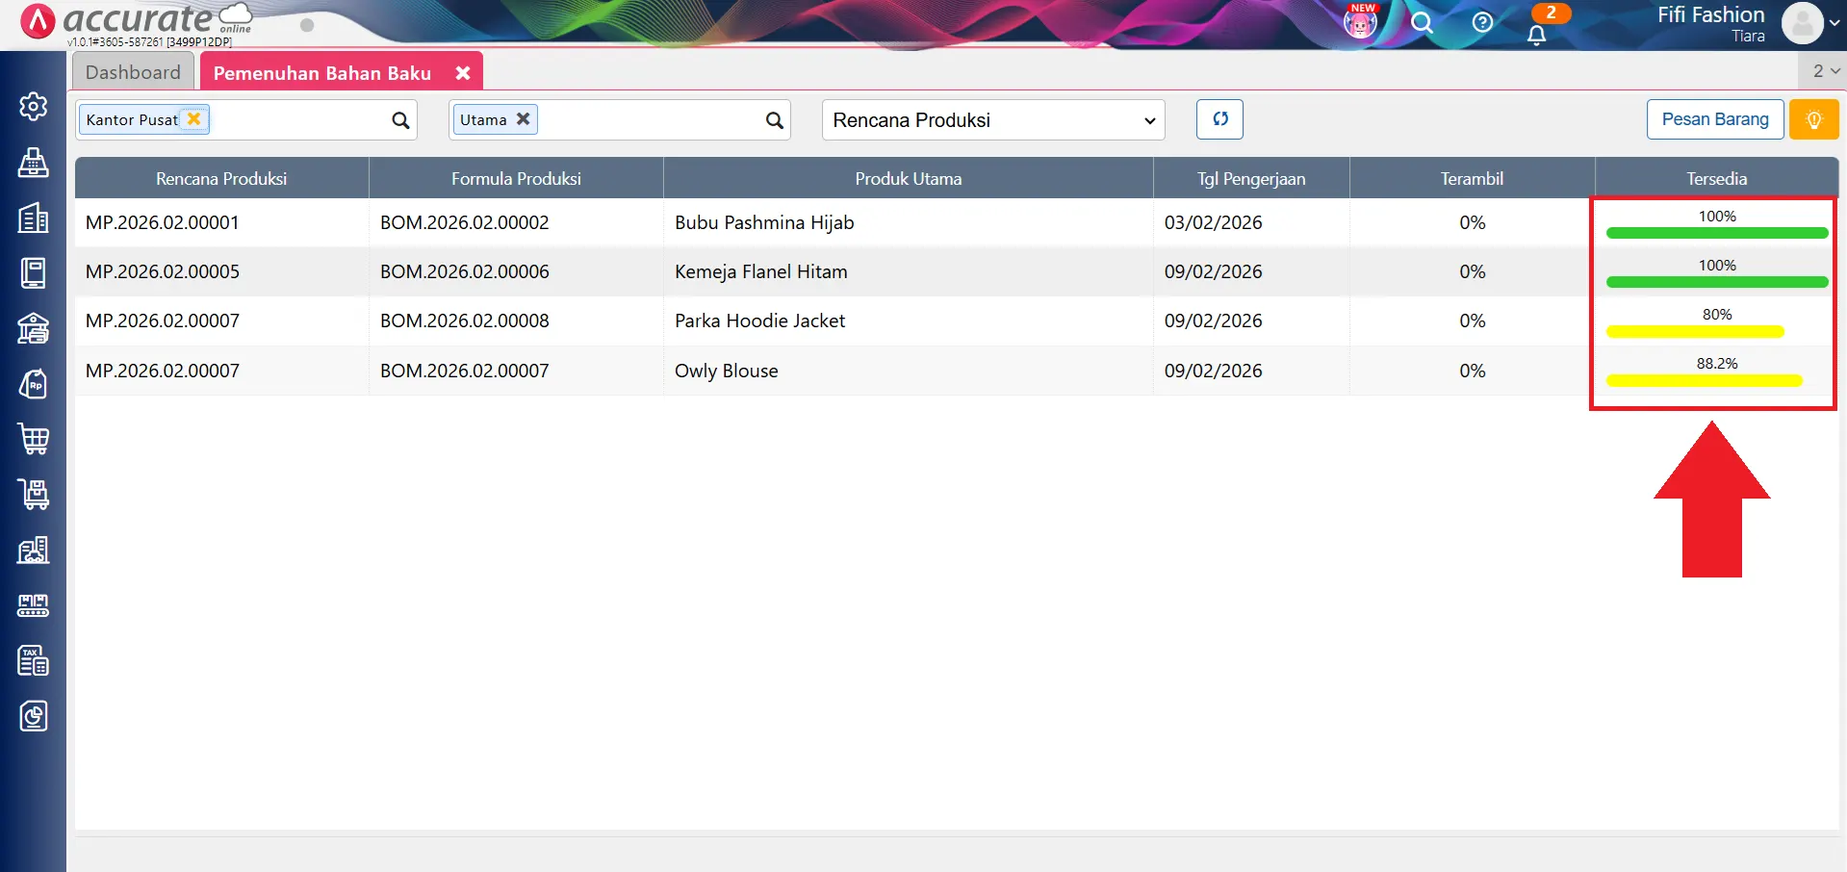This screenshot has width=1847, height=872.
Task: Click the 80% availability bar for Parka Hoodie
Action: click(1695, 331)
